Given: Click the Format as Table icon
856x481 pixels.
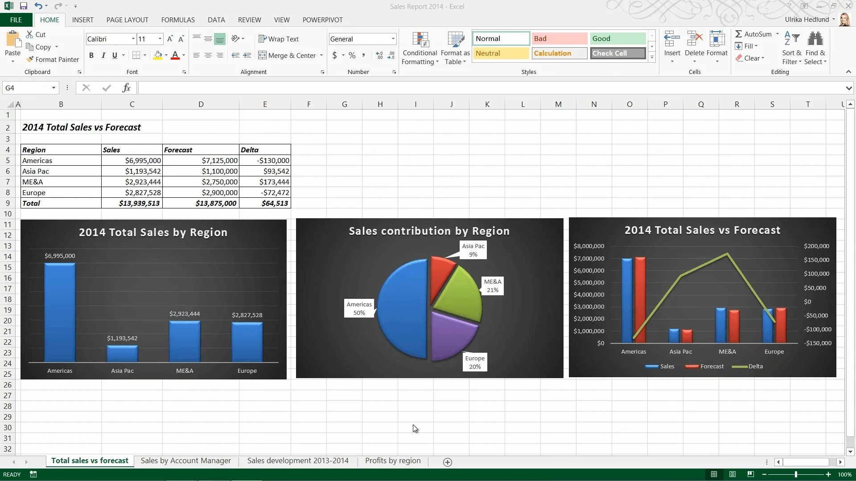Looking at the screenshot, I should pyautogui.click(x=455, y=40).
